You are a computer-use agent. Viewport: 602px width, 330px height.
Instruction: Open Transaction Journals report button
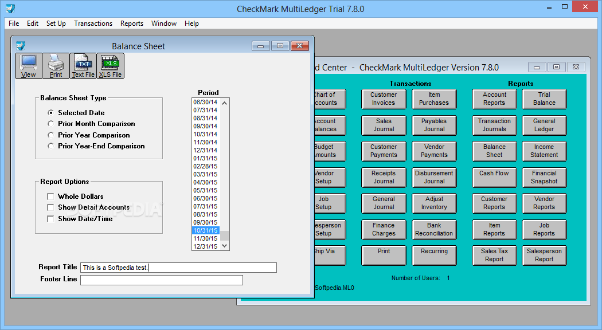pyautogui.click(x=494, y=125)
